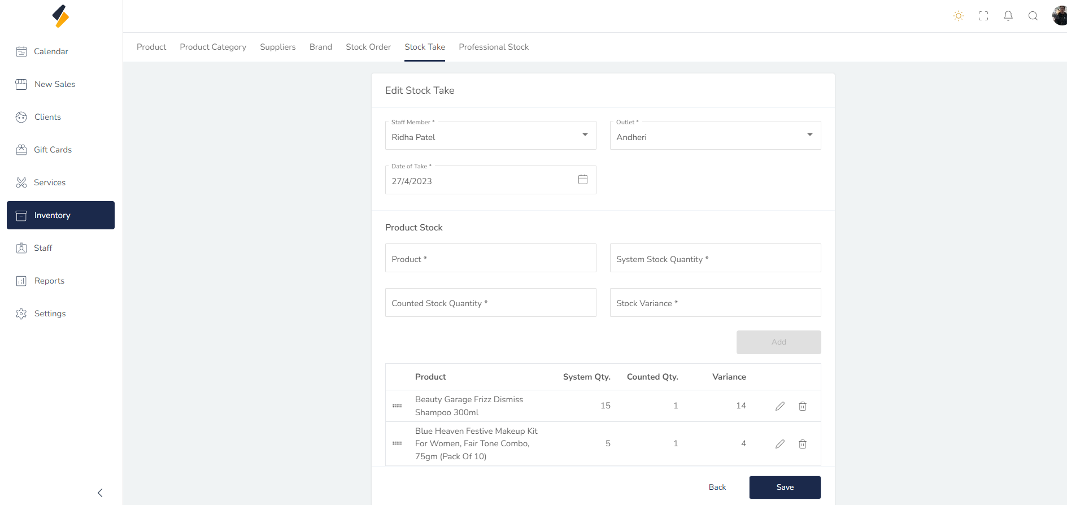1067x505 pixels.
Task: Enter fullscreen mode via top bar icon
Action: pos(983,16)
